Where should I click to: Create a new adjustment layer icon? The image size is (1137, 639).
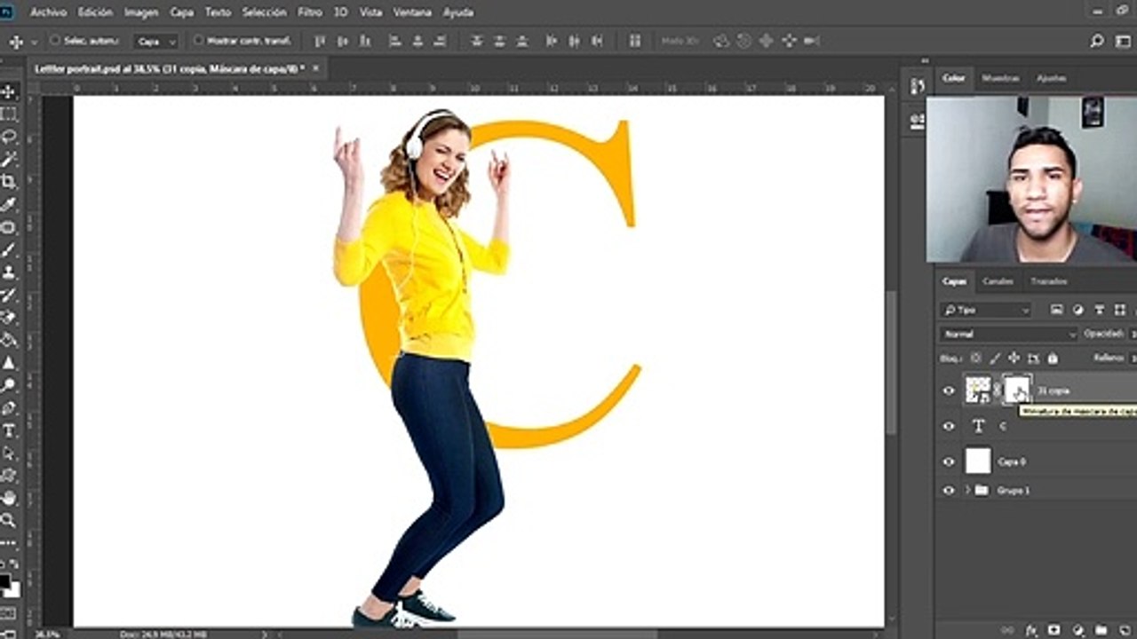point(1077,630)
